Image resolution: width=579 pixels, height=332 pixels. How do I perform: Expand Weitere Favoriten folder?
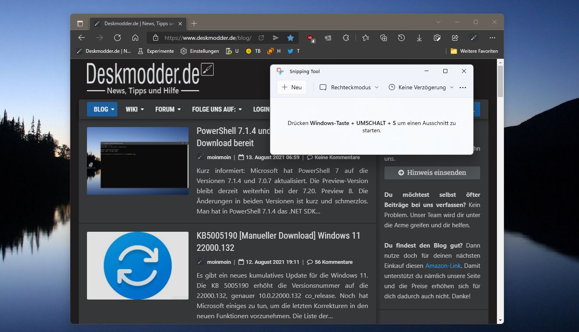tap(474, 51)
